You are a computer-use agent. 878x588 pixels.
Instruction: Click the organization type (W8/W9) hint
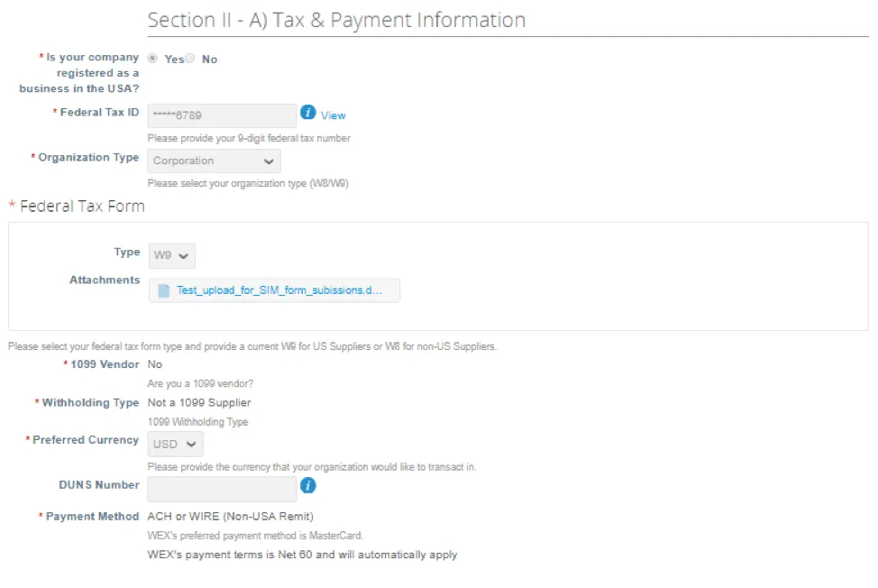[x=248, y=183]
